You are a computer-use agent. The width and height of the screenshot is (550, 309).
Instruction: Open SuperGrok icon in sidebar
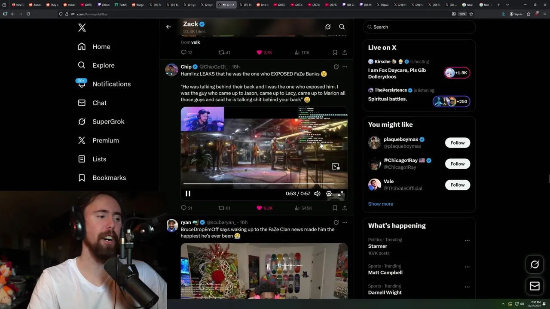(x=82, y=121)
